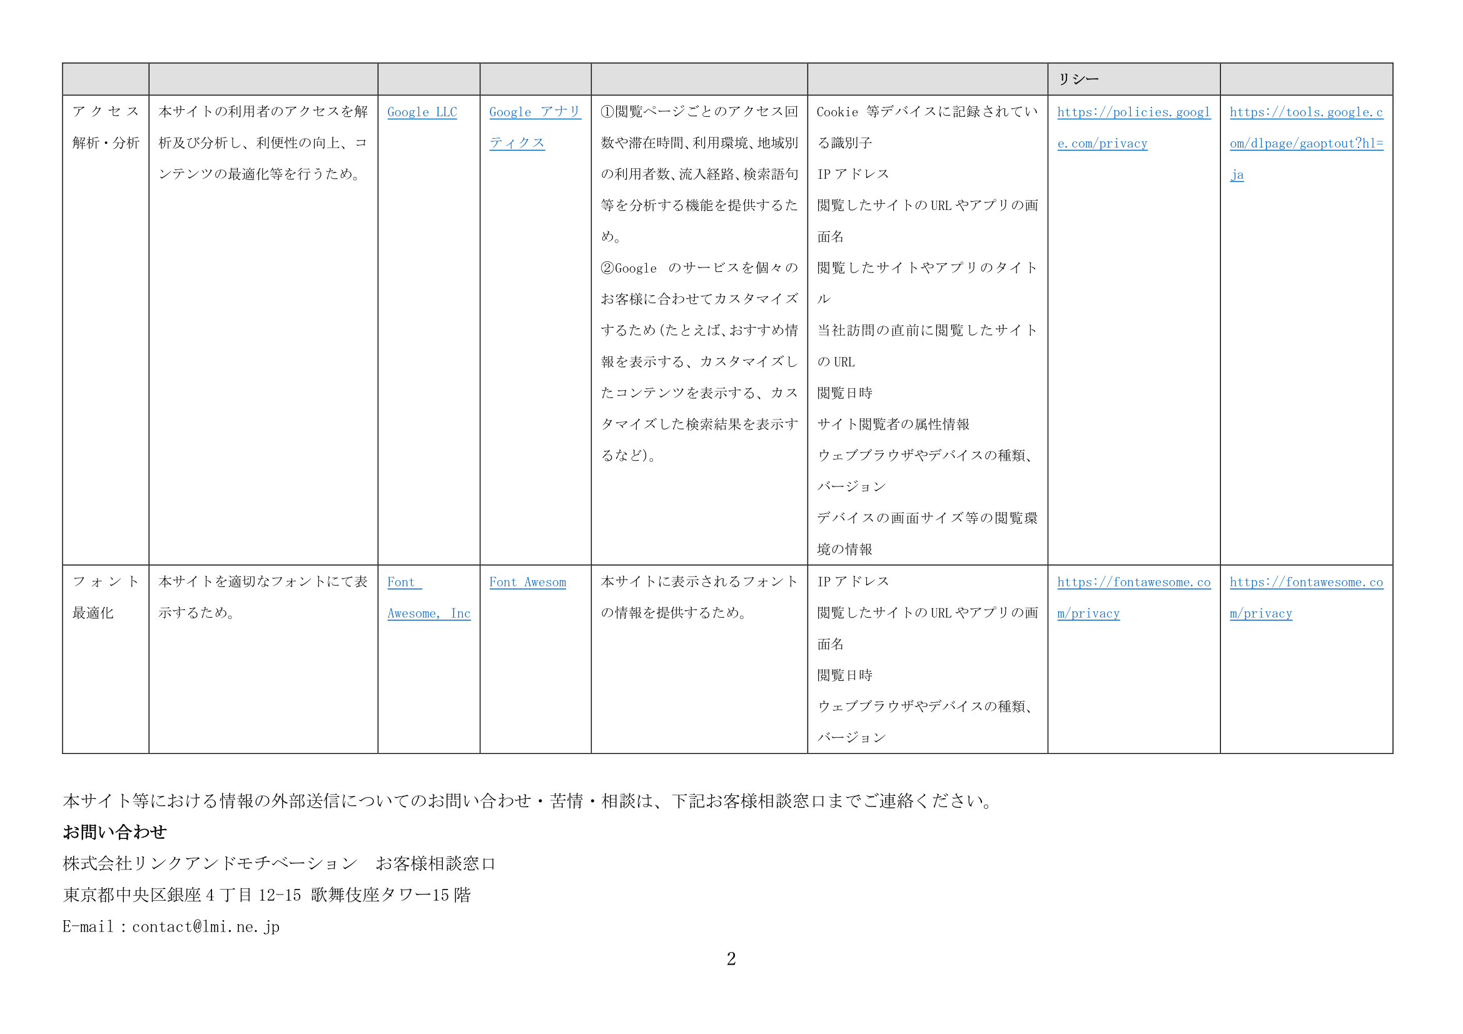This screenshot has width=1463, height=1034.
Task: Click the text 'Cookie 等デバイスに記録されてい'
Action: (x=927, y=111)
